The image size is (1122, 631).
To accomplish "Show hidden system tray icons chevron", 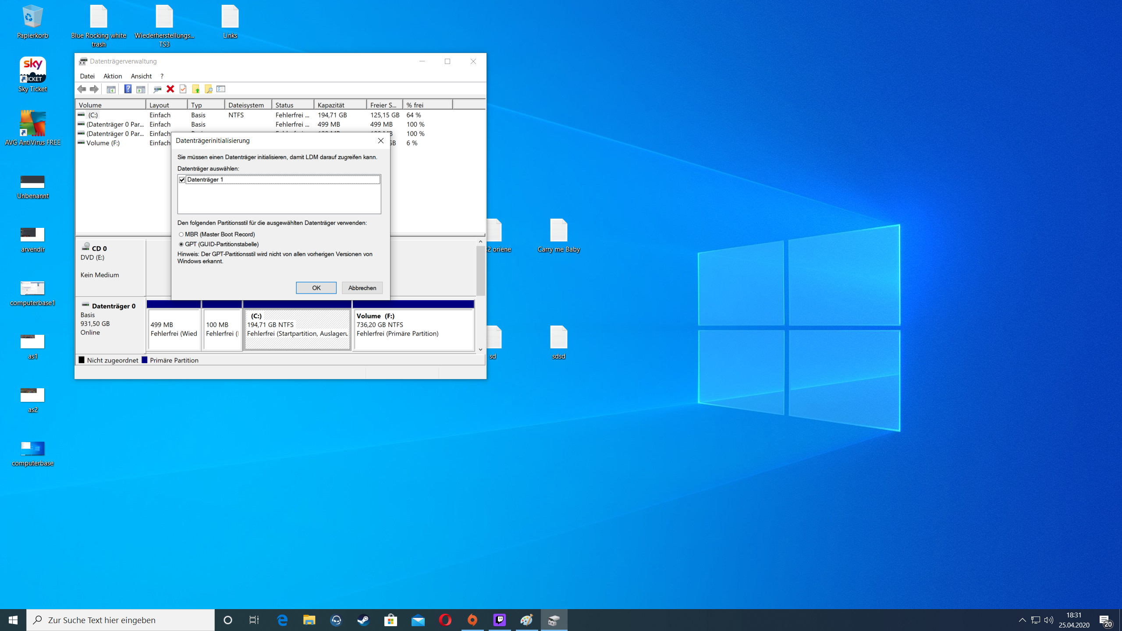I will pos(1022,620).
